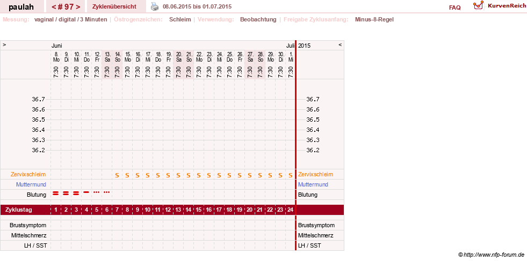Click the cervical mucus S on day 10
This screenshot has height=261, width=527.
pyautogui.click(x=148, y=175)
